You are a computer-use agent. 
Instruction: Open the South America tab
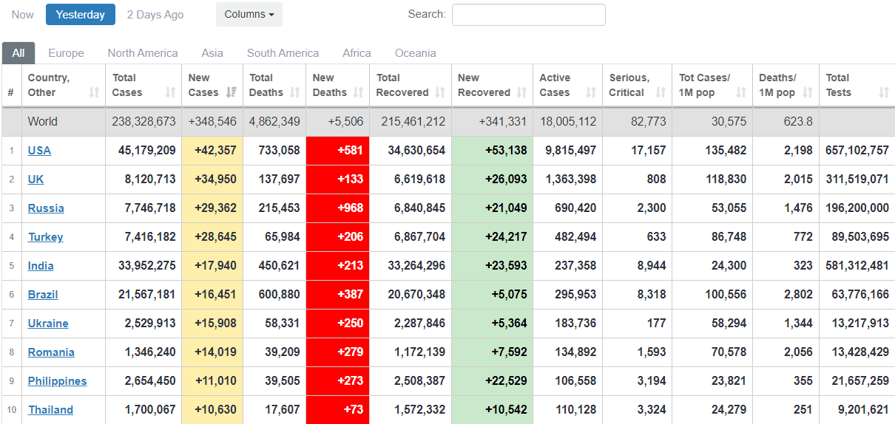click(283, 53)
